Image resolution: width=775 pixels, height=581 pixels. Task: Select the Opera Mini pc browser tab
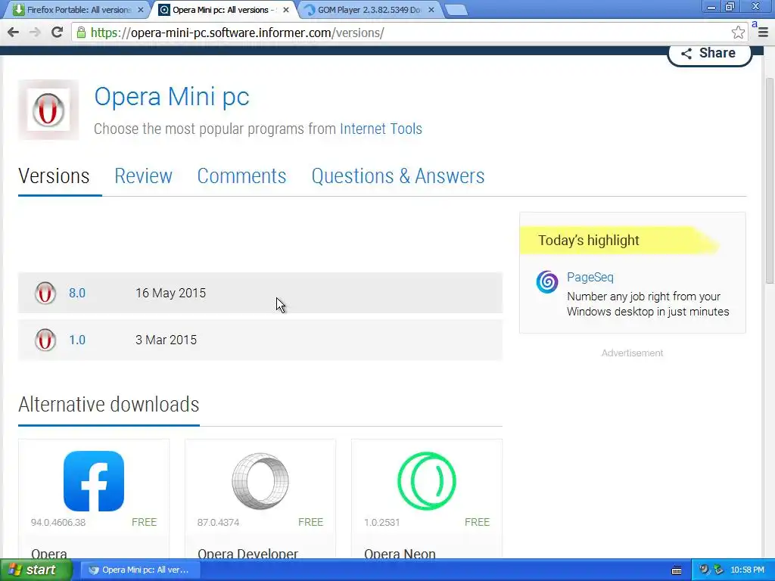223,10
